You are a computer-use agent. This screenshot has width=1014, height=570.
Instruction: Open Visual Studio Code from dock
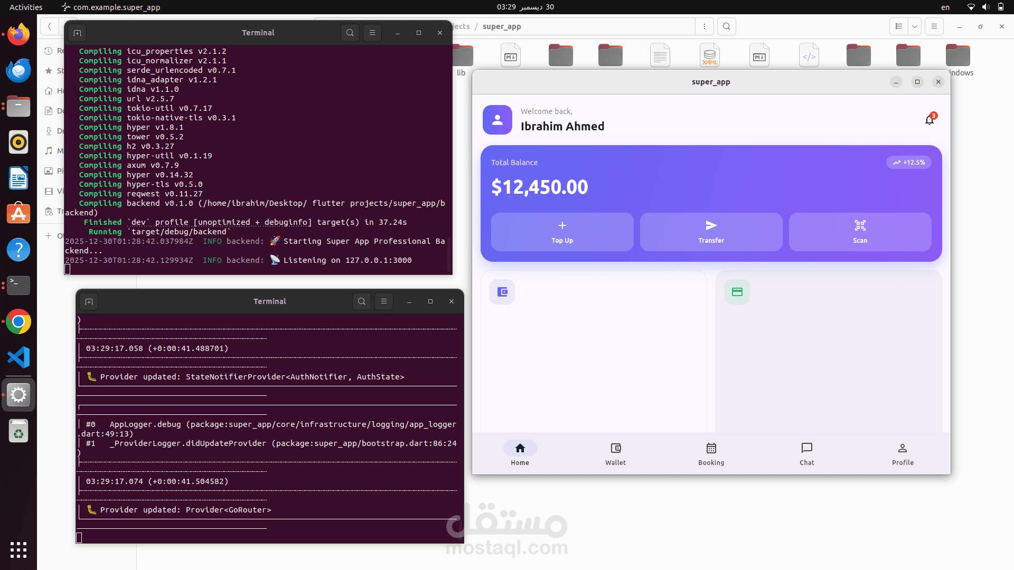(18, 358)
